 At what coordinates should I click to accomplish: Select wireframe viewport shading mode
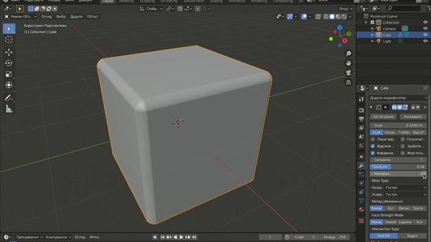326,17
